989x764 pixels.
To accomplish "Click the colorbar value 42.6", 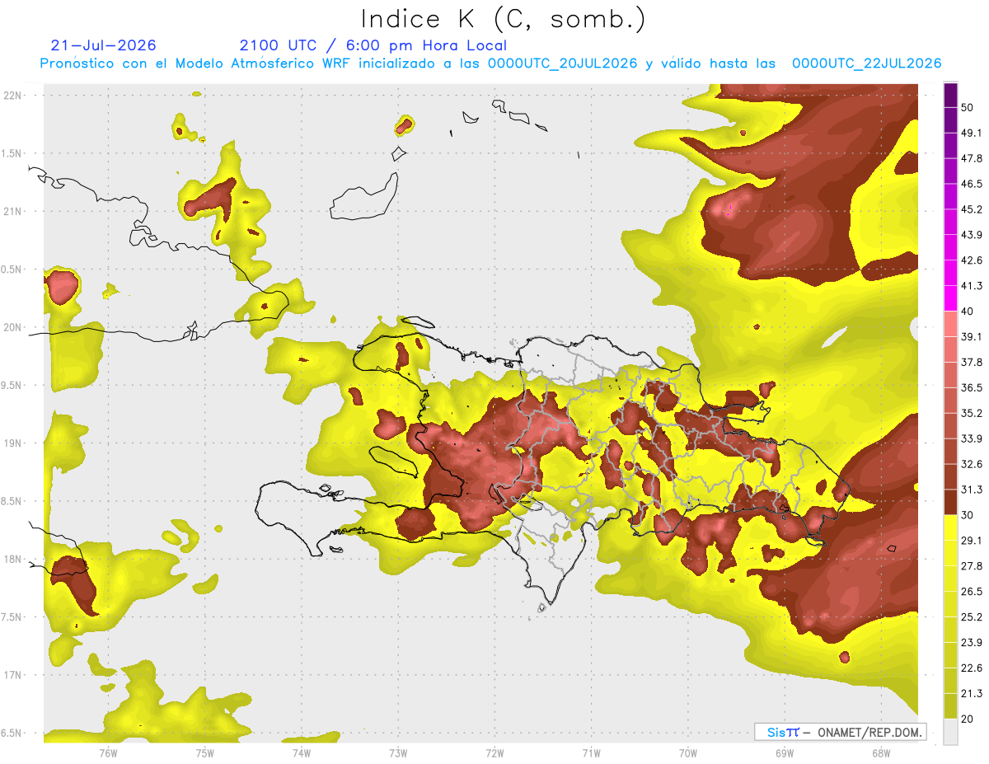I will [x=972, y=260].
